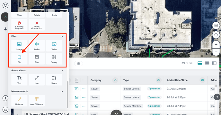
Task: Open options menu for Sewer Mainline row
Action: point(84,106)
